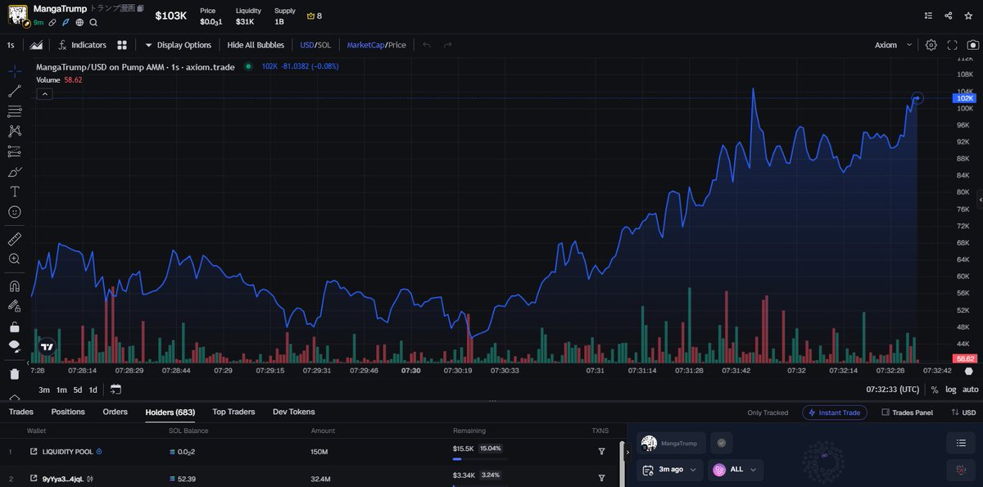Copy the MangaTrump token name icon
The height and width of the screenshot is (487, 983).
pyautogui.click(x=140, y=9)
